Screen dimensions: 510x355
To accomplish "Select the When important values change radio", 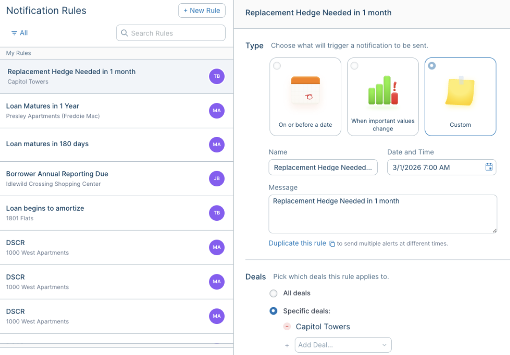I will pos(354,66).
